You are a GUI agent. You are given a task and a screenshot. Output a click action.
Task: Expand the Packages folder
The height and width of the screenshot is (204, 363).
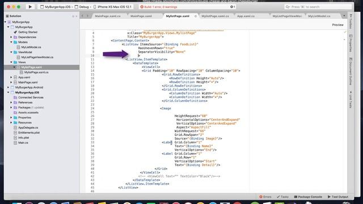pyautogui.click(x=11, y=108)
